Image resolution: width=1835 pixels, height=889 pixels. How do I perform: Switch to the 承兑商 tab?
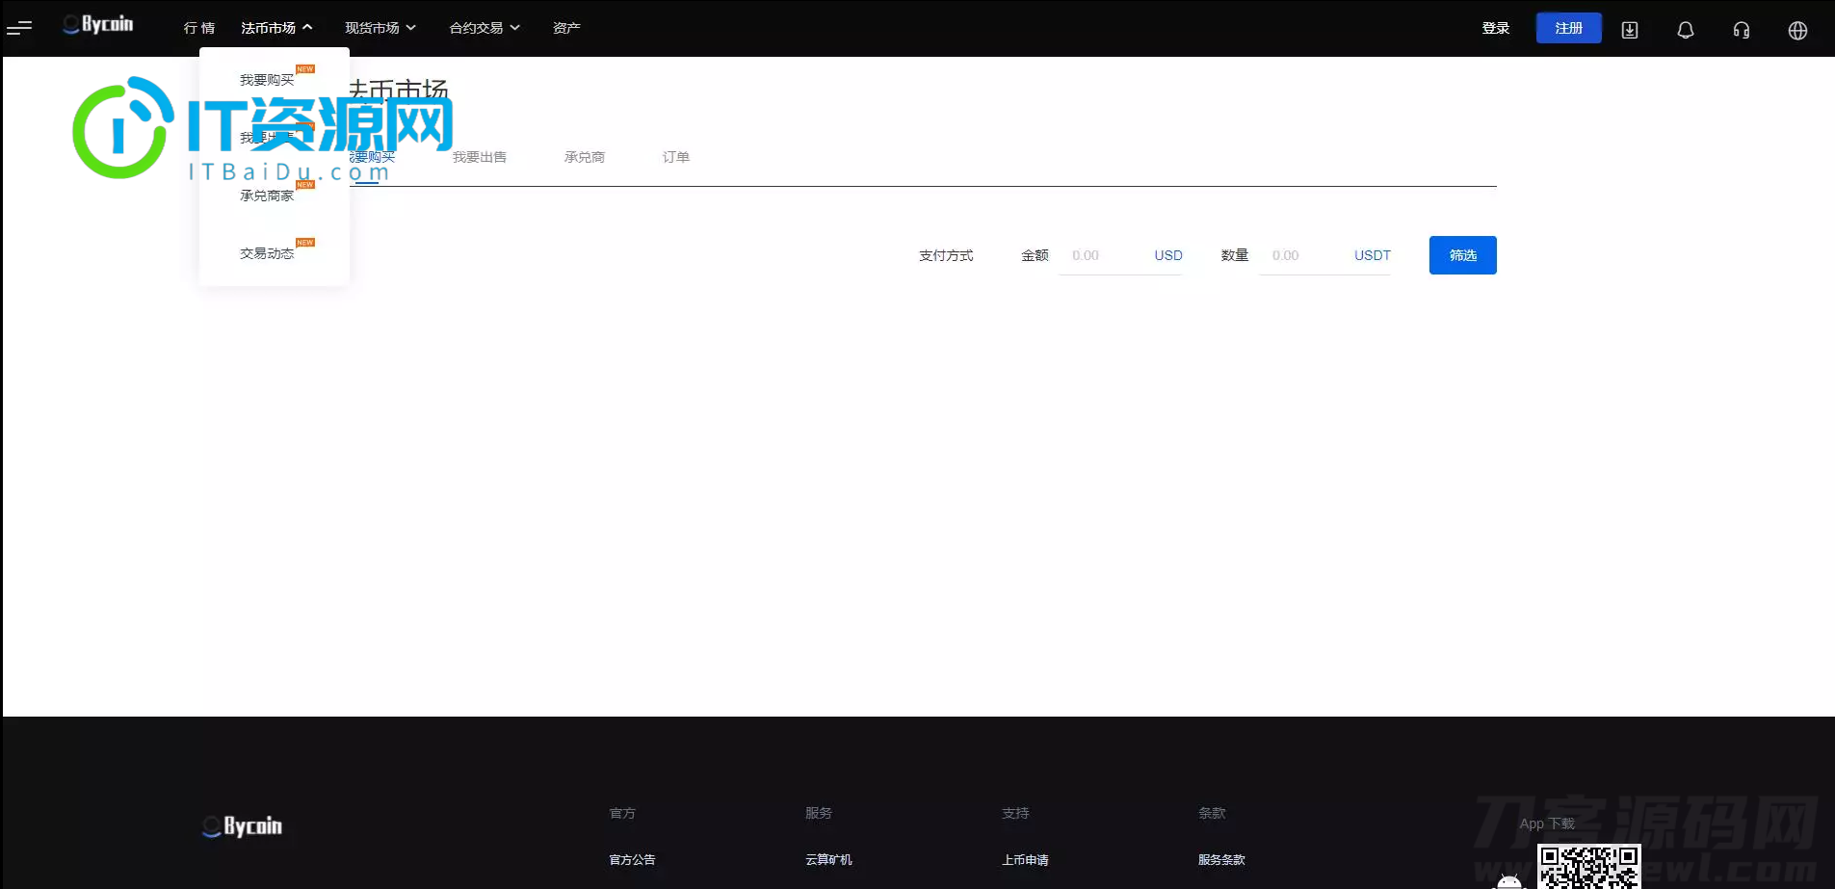[585, 157]
